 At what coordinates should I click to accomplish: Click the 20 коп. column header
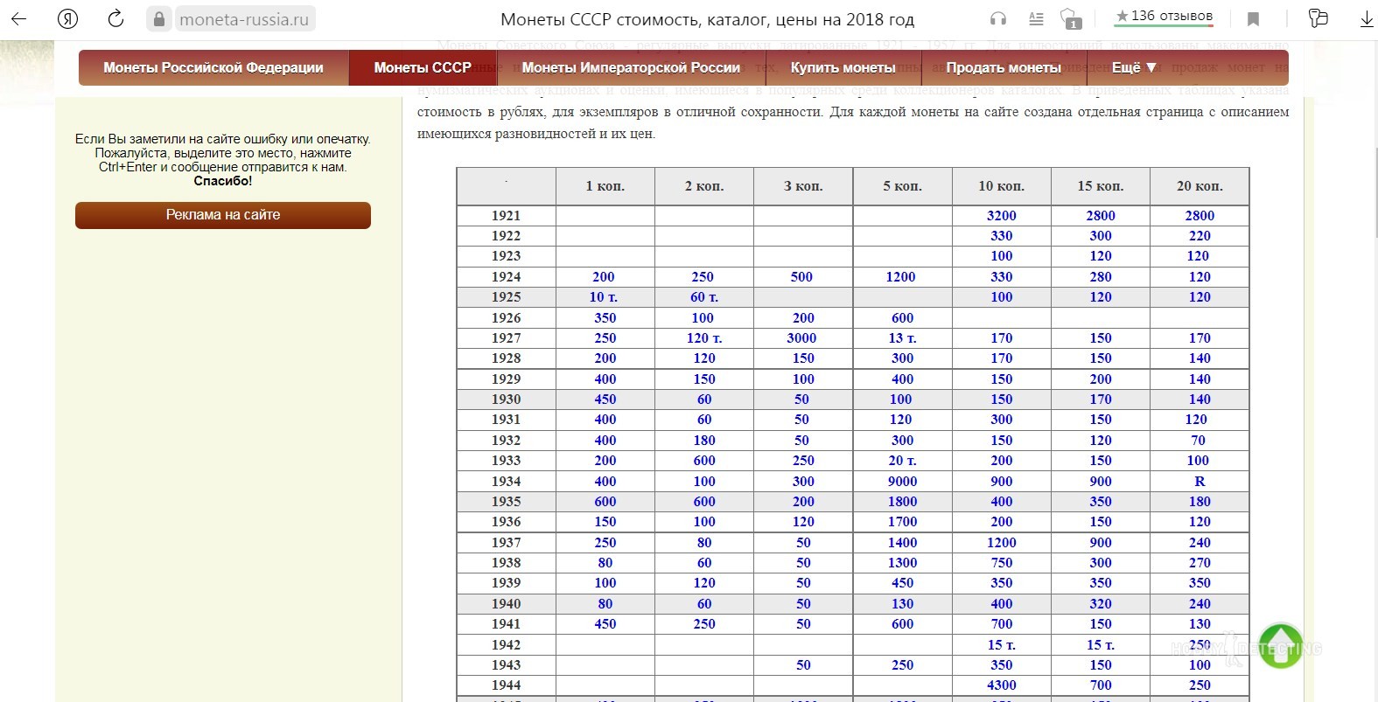[1200, 186]
